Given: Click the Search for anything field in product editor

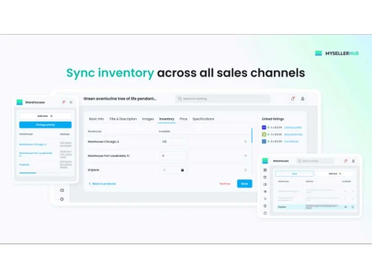Looking at the screenshot, I should point(223,99).
